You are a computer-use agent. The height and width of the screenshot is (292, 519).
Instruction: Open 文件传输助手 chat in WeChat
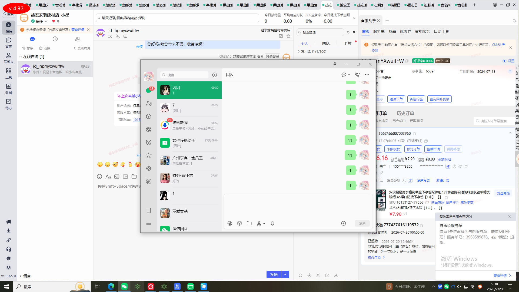coord(189,143)
